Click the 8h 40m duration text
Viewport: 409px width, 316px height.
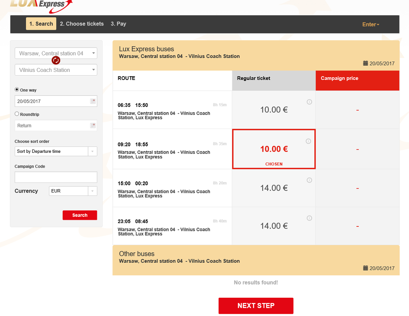pos(219,221)
